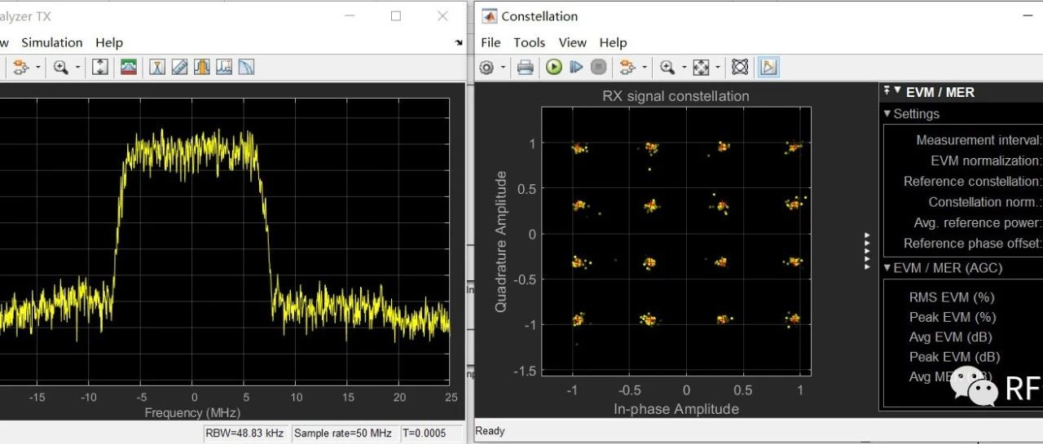Toggle the Distortion Measurements icon

coord(224,67)
